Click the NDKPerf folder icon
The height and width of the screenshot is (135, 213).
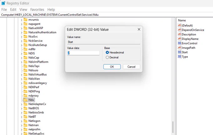pos(25,87)
